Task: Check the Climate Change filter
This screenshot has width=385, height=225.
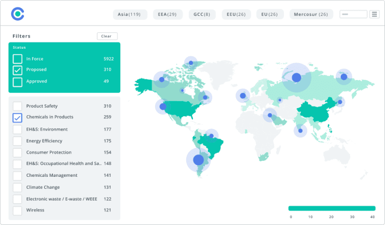Action: click(x=17, y=187)
